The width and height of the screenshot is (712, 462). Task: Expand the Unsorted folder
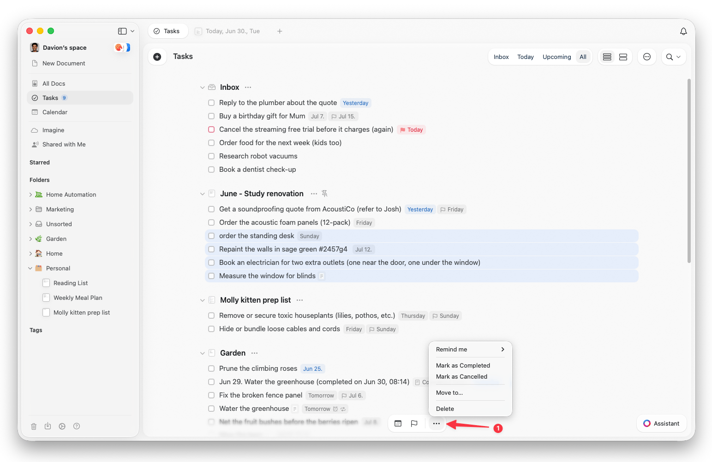coord(30,224)
